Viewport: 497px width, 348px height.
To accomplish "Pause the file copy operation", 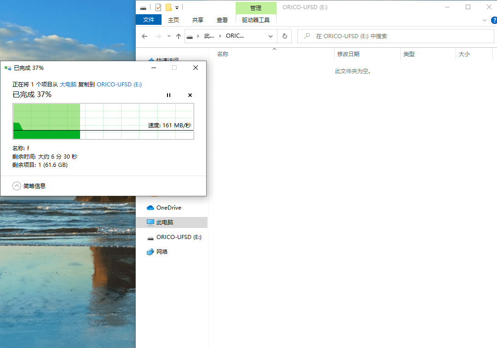I will 168,95.
